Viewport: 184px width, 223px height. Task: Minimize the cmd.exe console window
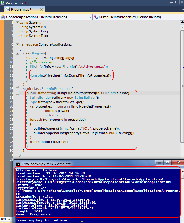point(160,163)
